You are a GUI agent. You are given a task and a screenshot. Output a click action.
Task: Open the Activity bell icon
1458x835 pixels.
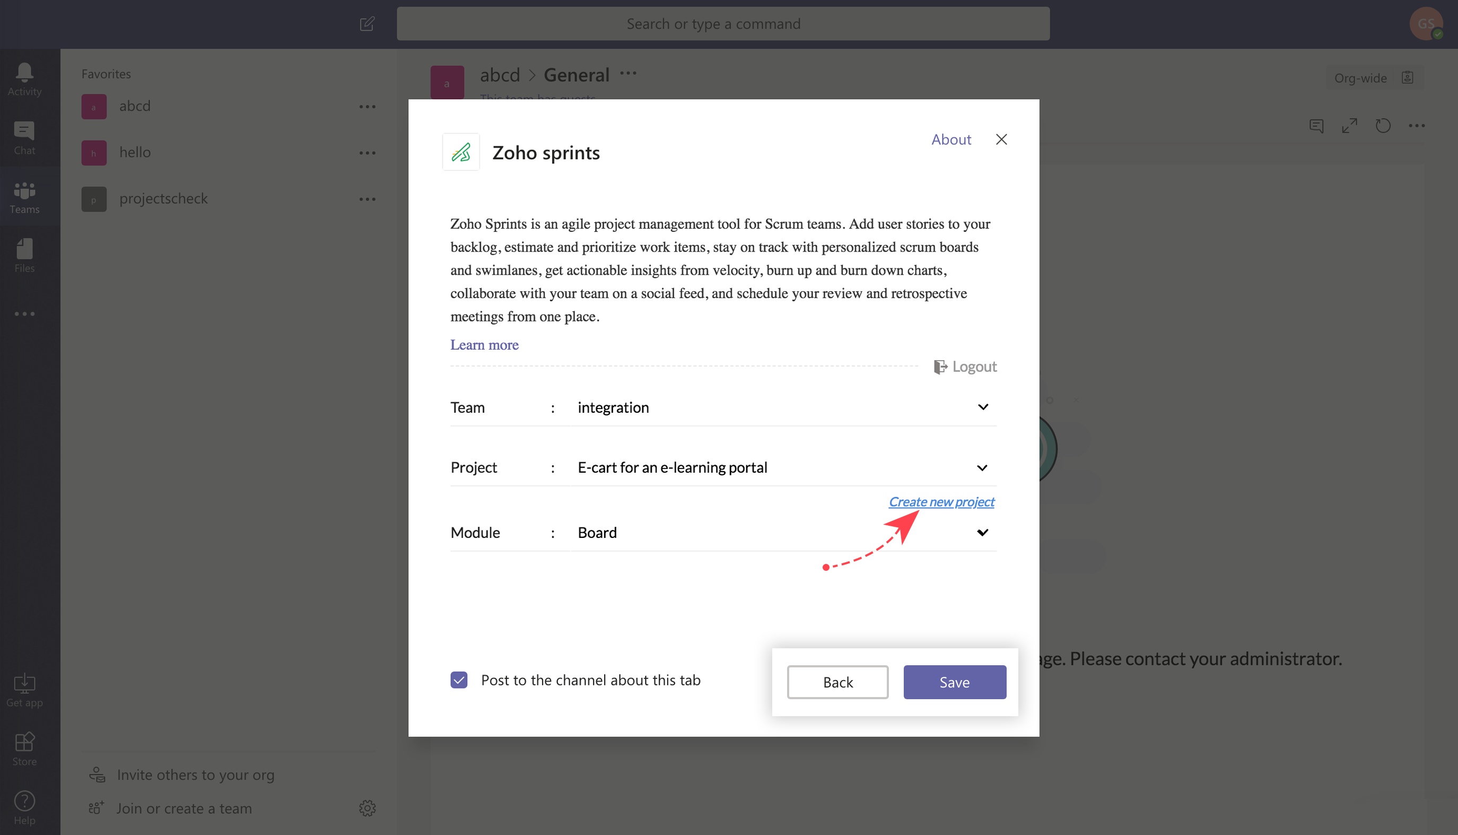point(24,72)
